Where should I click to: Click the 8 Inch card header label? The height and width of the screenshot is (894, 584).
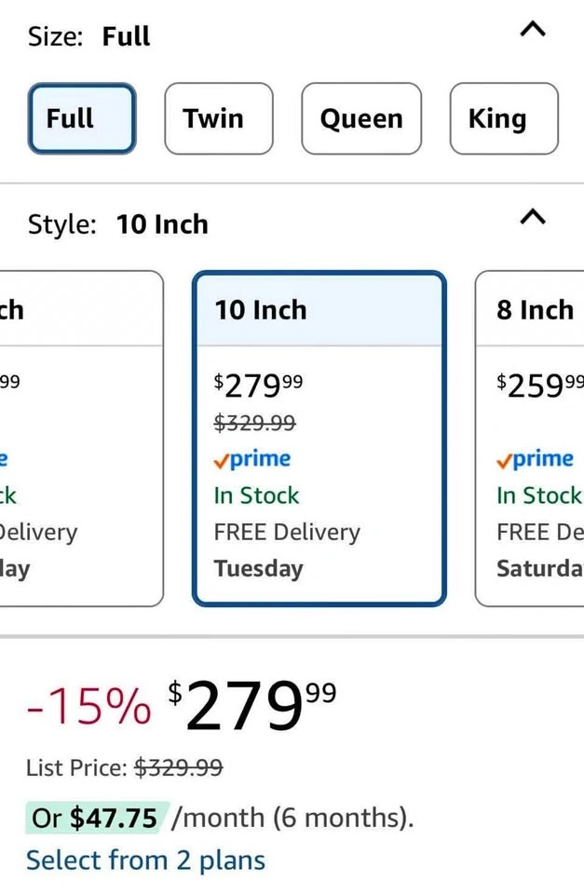tap(536, 310)
